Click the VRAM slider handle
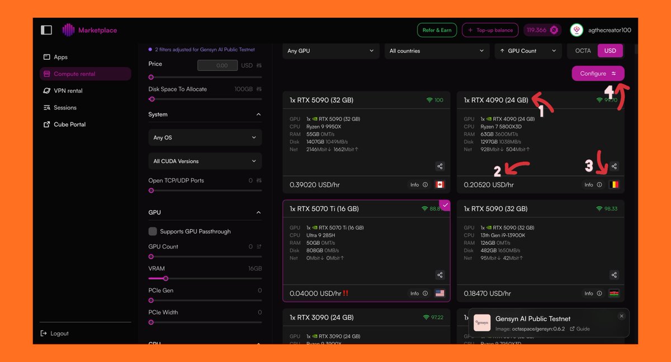 [x=166, y=278]
